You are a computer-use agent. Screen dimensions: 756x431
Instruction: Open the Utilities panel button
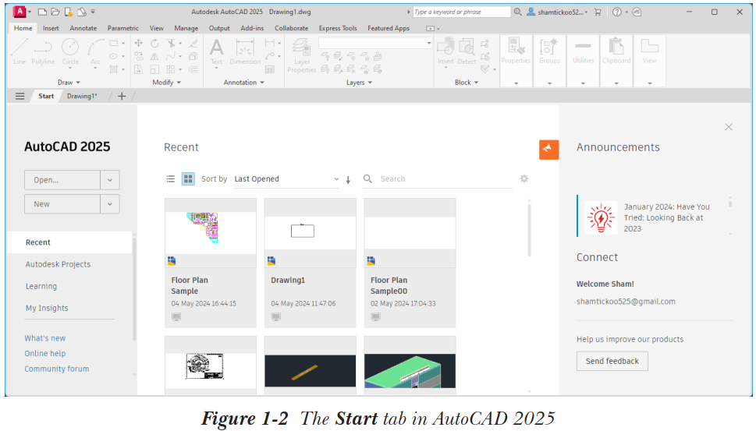[x=583, y=61]
